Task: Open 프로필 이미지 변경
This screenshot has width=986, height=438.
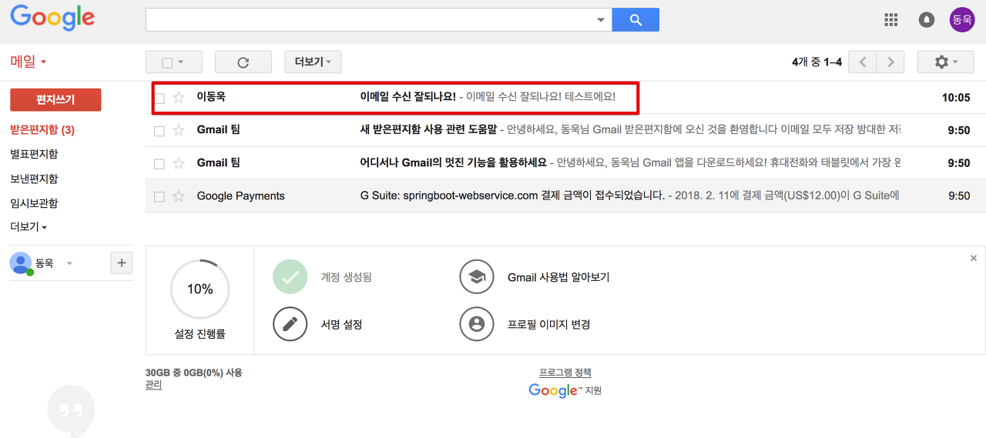Action: coord(548,325)
